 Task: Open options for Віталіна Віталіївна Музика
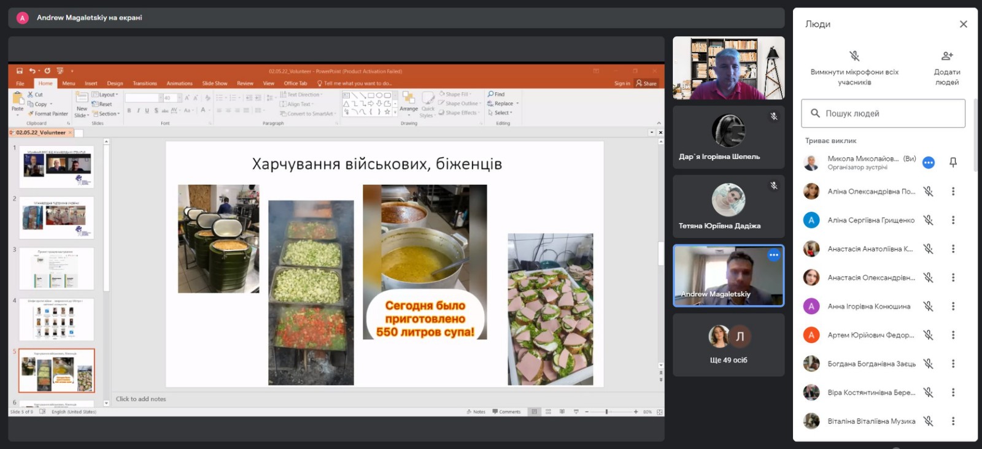tap(953, 421)
